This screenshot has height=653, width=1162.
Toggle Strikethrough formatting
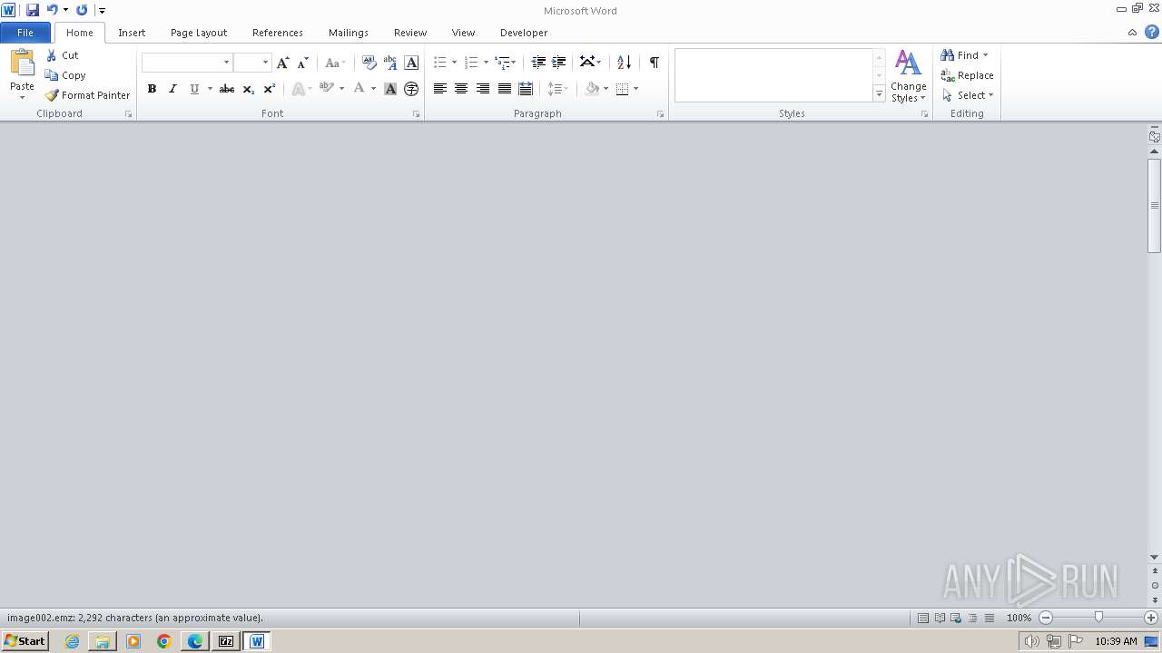(x=227, y=89)
